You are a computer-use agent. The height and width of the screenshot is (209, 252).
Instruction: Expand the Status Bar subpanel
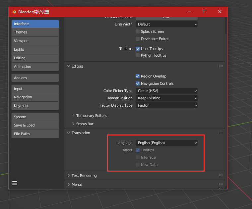(73, 124)
